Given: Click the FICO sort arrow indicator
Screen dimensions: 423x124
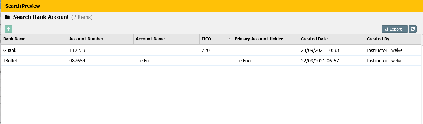Looking at the screenshot, I should 229,39.
